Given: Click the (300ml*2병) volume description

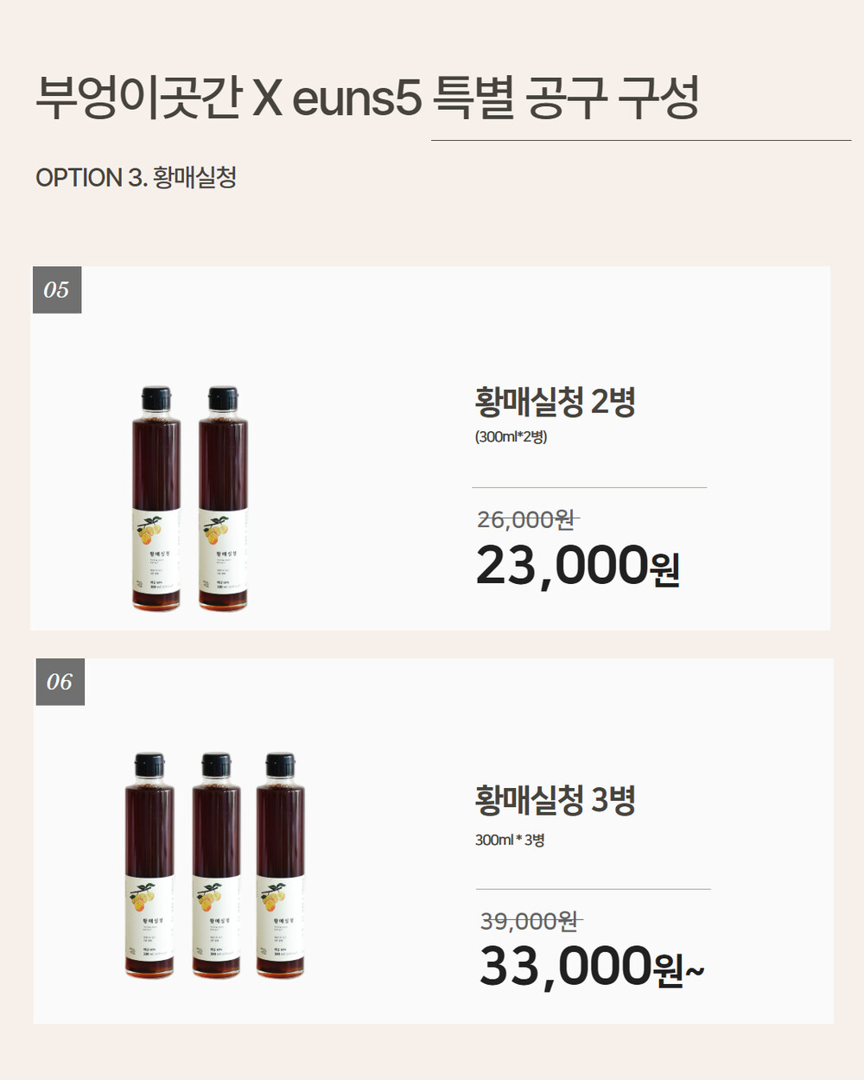Looking at the screenshot, I should click(511, 436).
